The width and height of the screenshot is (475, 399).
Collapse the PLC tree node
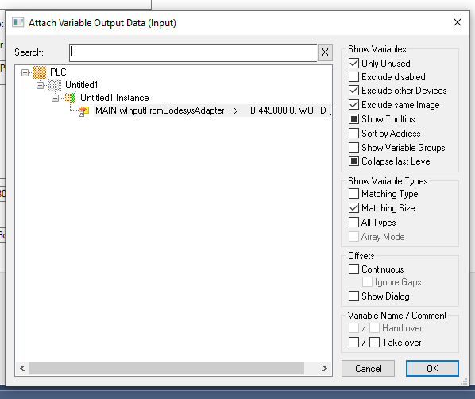coord(25,72)
